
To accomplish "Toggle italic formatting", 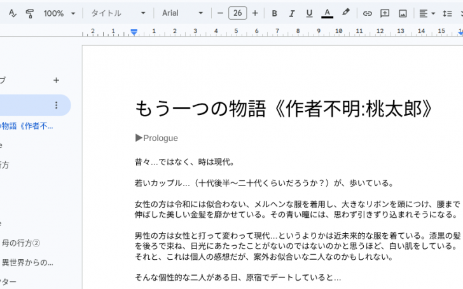I will pyautogui.click(x=292, y=13).
